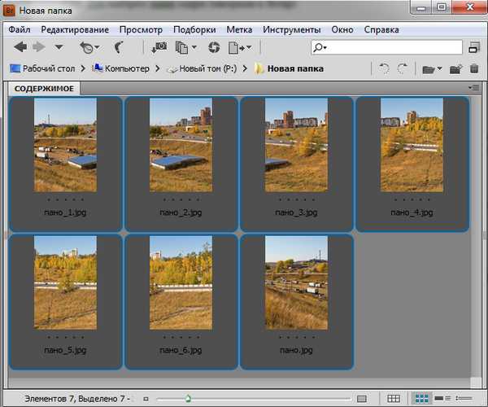Open the Редактирование menu
Screen dimensions: 488x407
click(75, 29)
